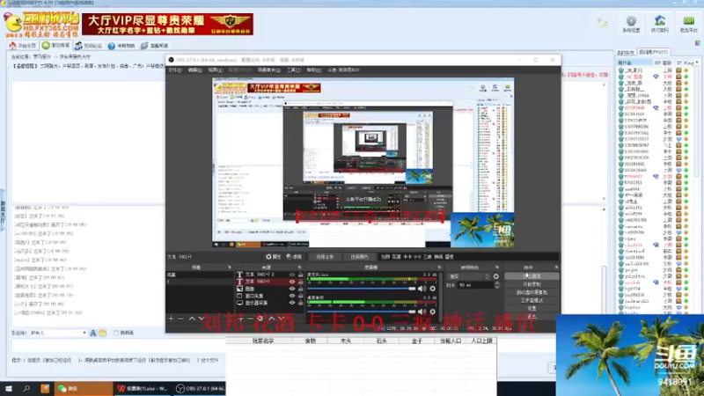Toggle visibility of selected '文本 (GDI+)' source
Viewport: 704px width, 396px height.
pyautogui.click(x=292, y=282)
